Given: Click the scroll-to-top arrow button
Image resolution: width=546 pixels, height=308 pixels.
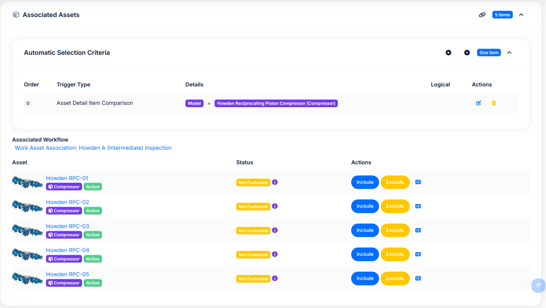Looking at the screenshot, I should point(538,286).
